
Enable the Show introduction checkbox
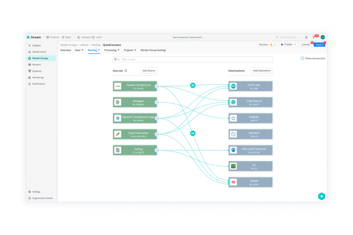point(302,58)
